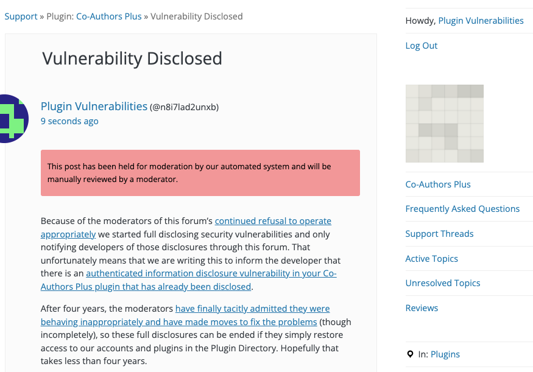Open the Plugins forum link
Viewport: 533px width, 372px height.
445,354
